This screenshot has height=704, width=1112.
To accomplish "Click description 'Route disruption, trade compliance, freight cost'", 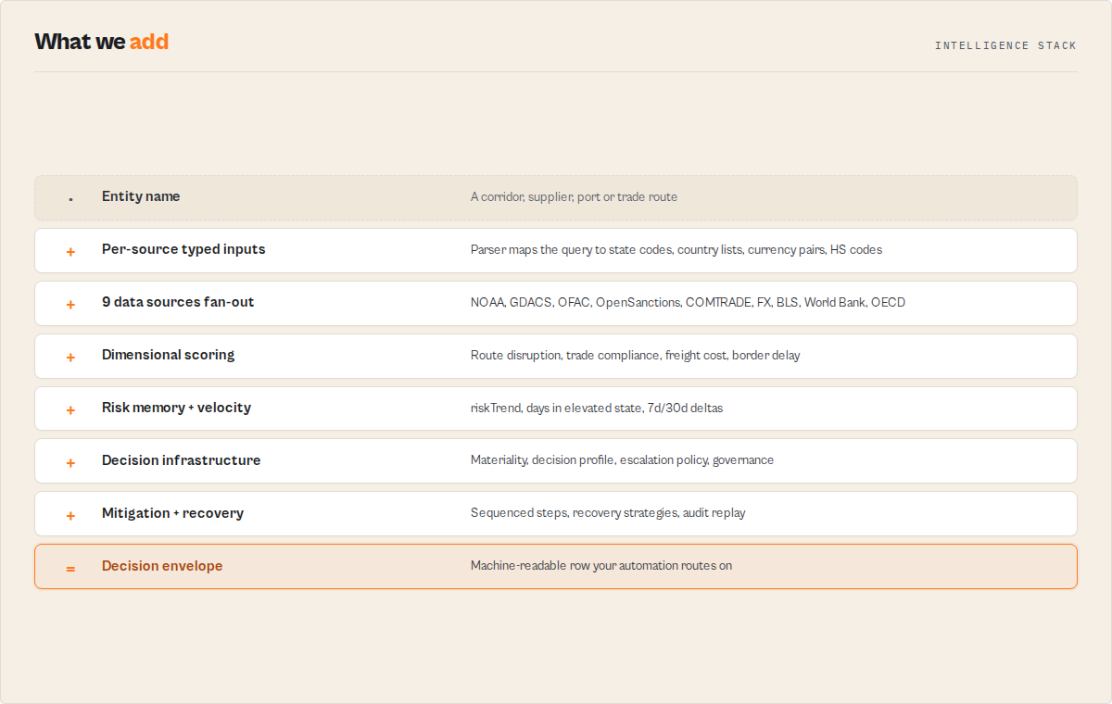I will [635, 356].
